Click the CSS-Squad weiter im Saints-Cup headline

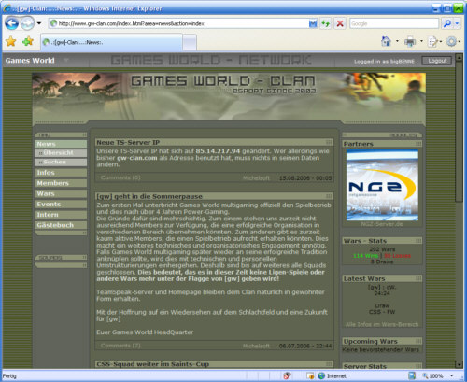152,364
